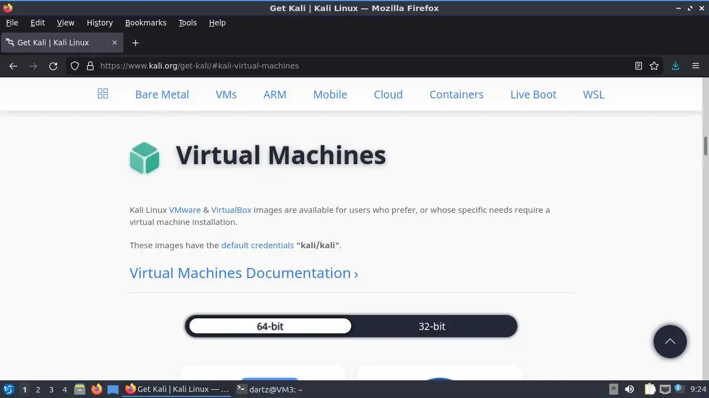Click the notification alert tray icon
The image size is (709, 398).
[x=679, y=389]
